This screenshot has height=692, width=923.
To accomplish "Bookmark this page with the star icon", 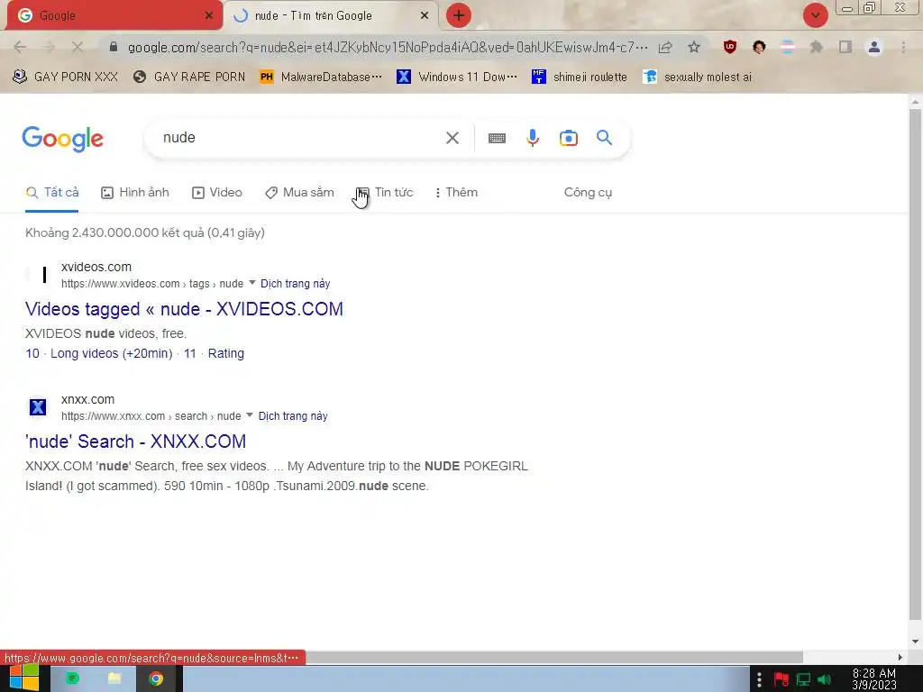I will click(x=694, y=47).
